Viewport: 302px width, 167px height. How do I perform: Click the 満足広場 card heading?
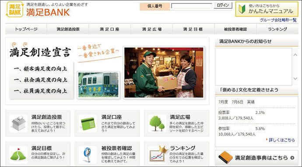click(180, 117)
